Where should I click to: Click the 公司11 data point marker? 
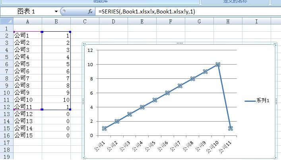tap(230, 128)
